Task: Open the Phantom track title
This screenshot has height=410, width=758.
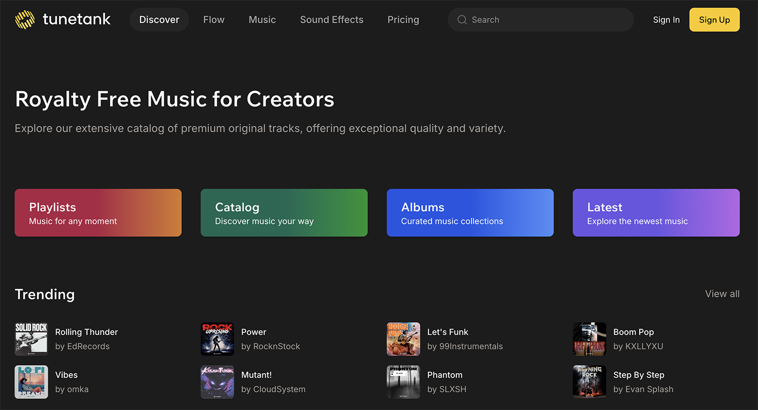Action: click(x=445, y=375)
